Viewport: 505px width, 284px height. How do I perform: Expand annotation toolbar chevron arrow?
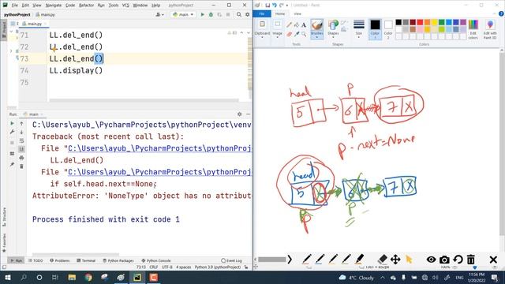290,260
